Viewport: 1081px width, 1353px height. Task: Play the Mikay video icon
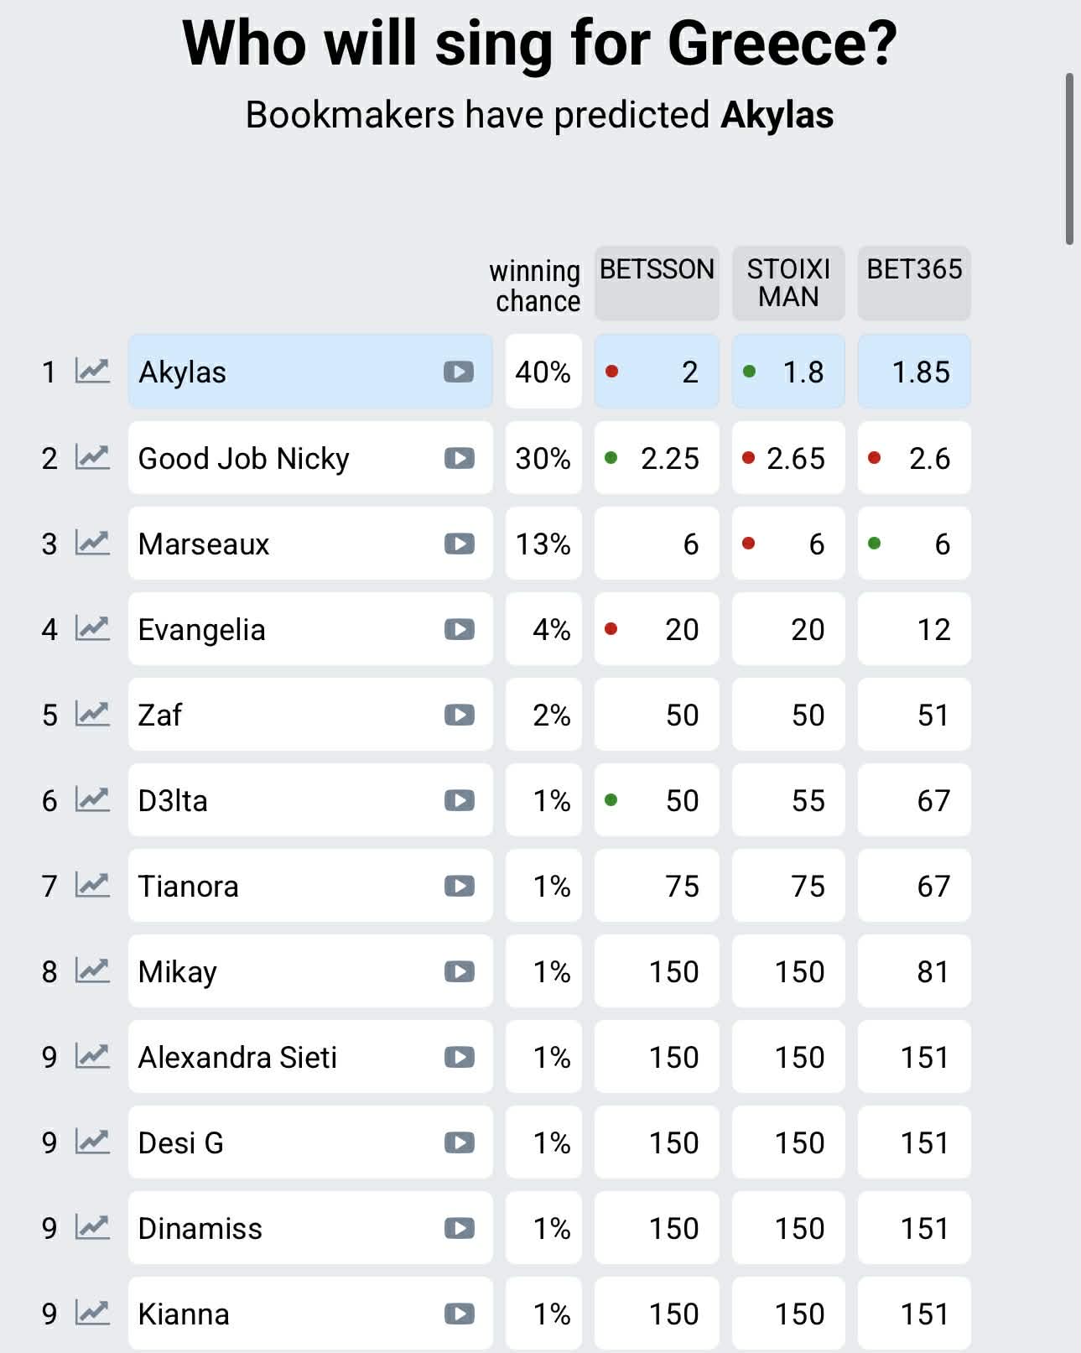459,971
